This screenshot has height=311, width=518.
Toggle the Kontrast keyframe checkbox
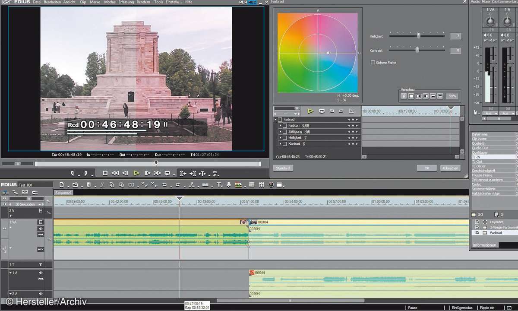285,144
